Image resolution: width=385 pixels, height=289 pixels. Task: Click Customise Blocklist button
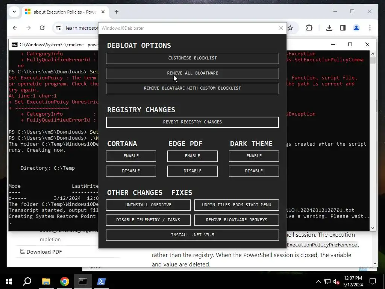192,58
